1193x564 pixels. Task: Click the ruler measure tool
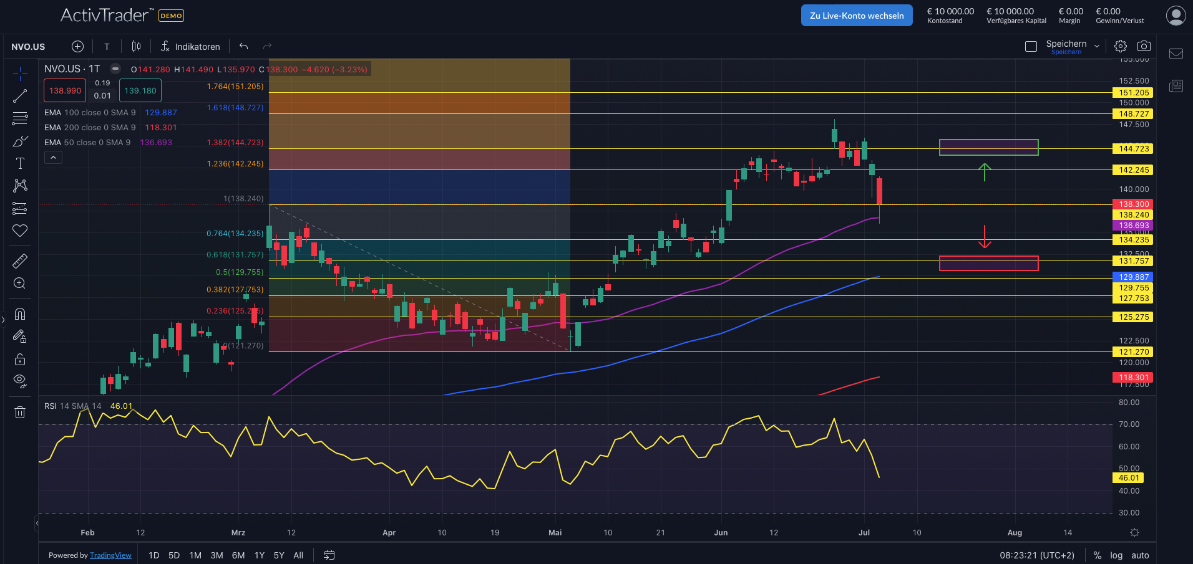[x=20, y=260]
